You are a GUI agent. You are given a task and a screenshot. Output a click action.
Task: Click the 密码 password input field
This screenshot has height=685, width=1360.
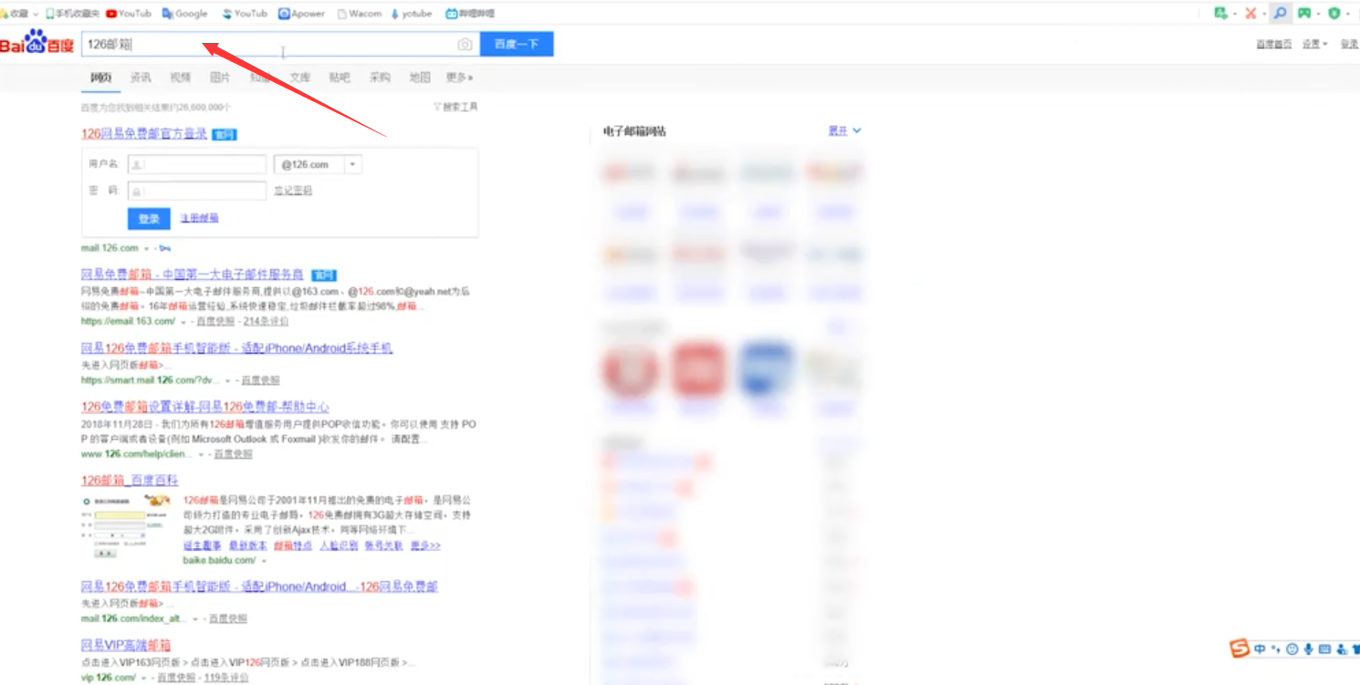[197, 191]
